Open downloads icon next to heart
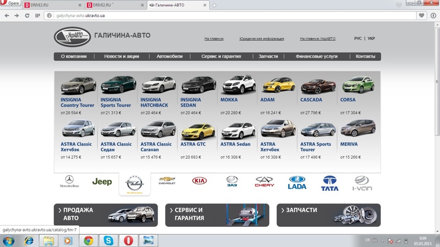Image resolution: width=440 pixels, height=247 pixels. [x=433, y=16]
